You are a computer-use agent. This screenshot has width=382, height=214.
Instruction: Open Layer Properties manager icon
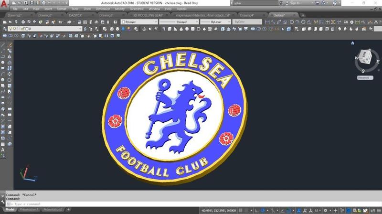[x=5, y=29]
